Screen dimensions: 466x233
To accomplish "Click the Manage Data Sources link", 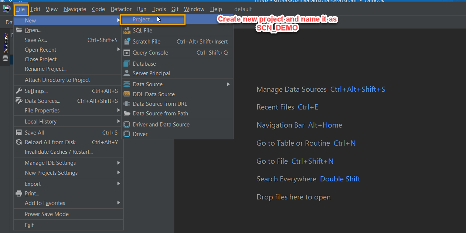I will point(292,89).
